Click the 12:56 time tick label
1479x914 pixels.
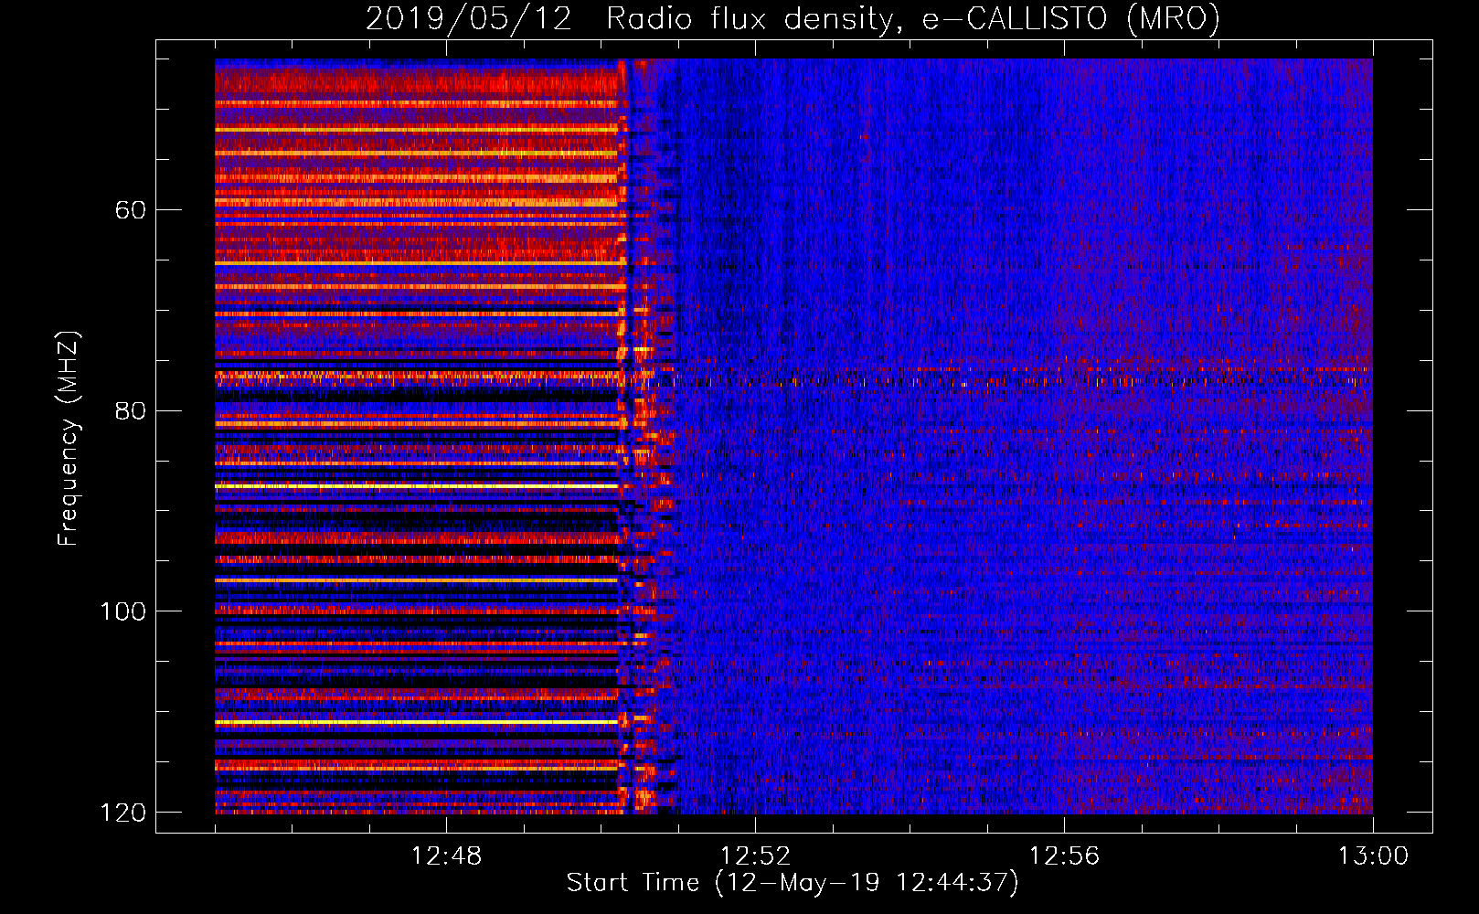[x=1064, y=856]
